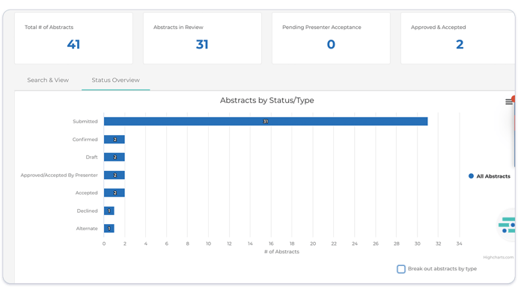Click the Confirmed axis label
This screenshot has width=518, height=295.
85,140
